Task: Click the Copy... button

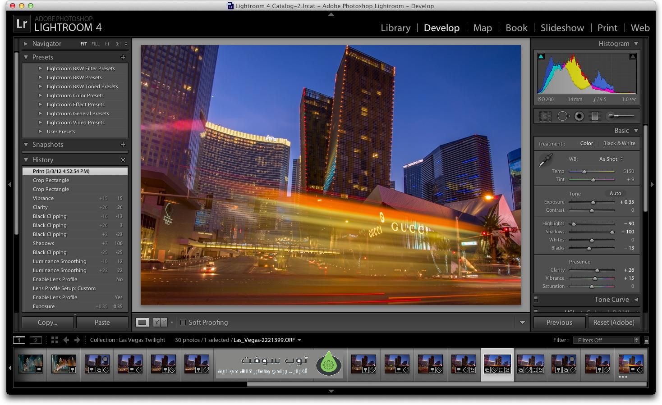Action: [48, 323]
